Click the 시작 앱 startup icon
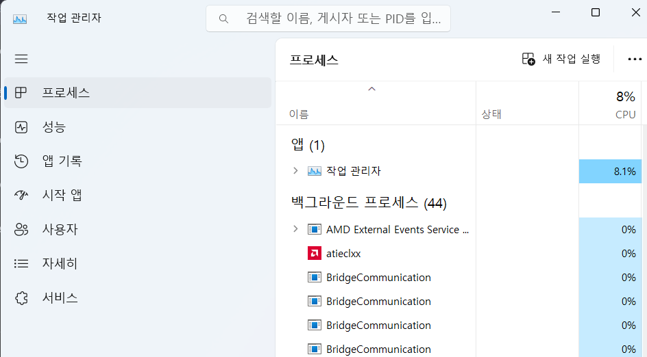Viewport: 647px width, 357px height. (21, 195)
